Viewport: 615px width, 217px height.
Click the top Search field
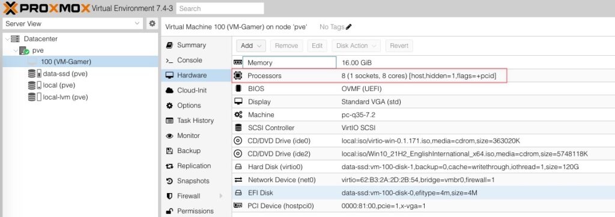point(220,8)
